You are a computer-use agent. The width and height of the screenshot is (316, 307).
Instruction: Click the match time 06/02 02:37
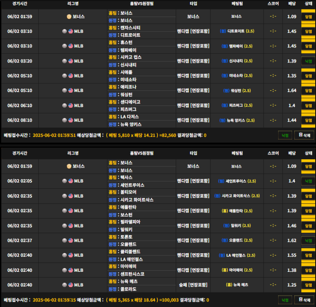click(20, 241)
